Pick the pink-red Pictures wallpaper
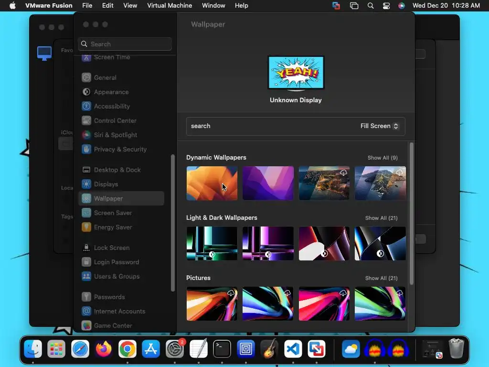 [x=324, y=303]
